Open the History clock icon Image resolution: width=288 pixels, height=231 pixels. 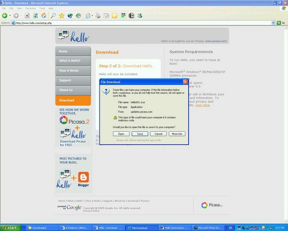click(78, 16)
